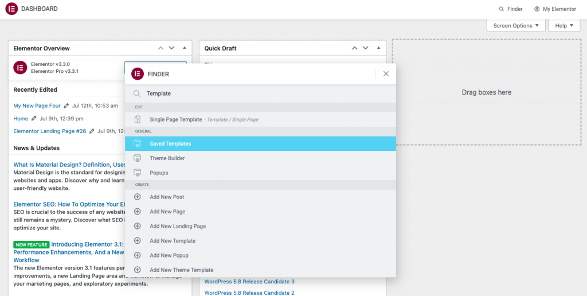
Task: Open Saved Templates from Finder results
Action: coord(260,143)
